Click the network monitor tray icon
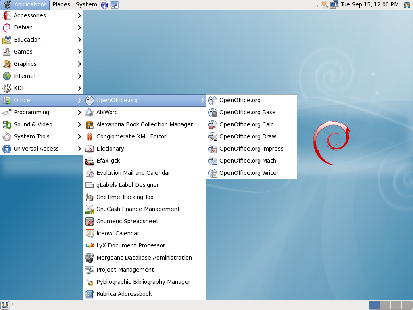 click(x=334, y=4)
